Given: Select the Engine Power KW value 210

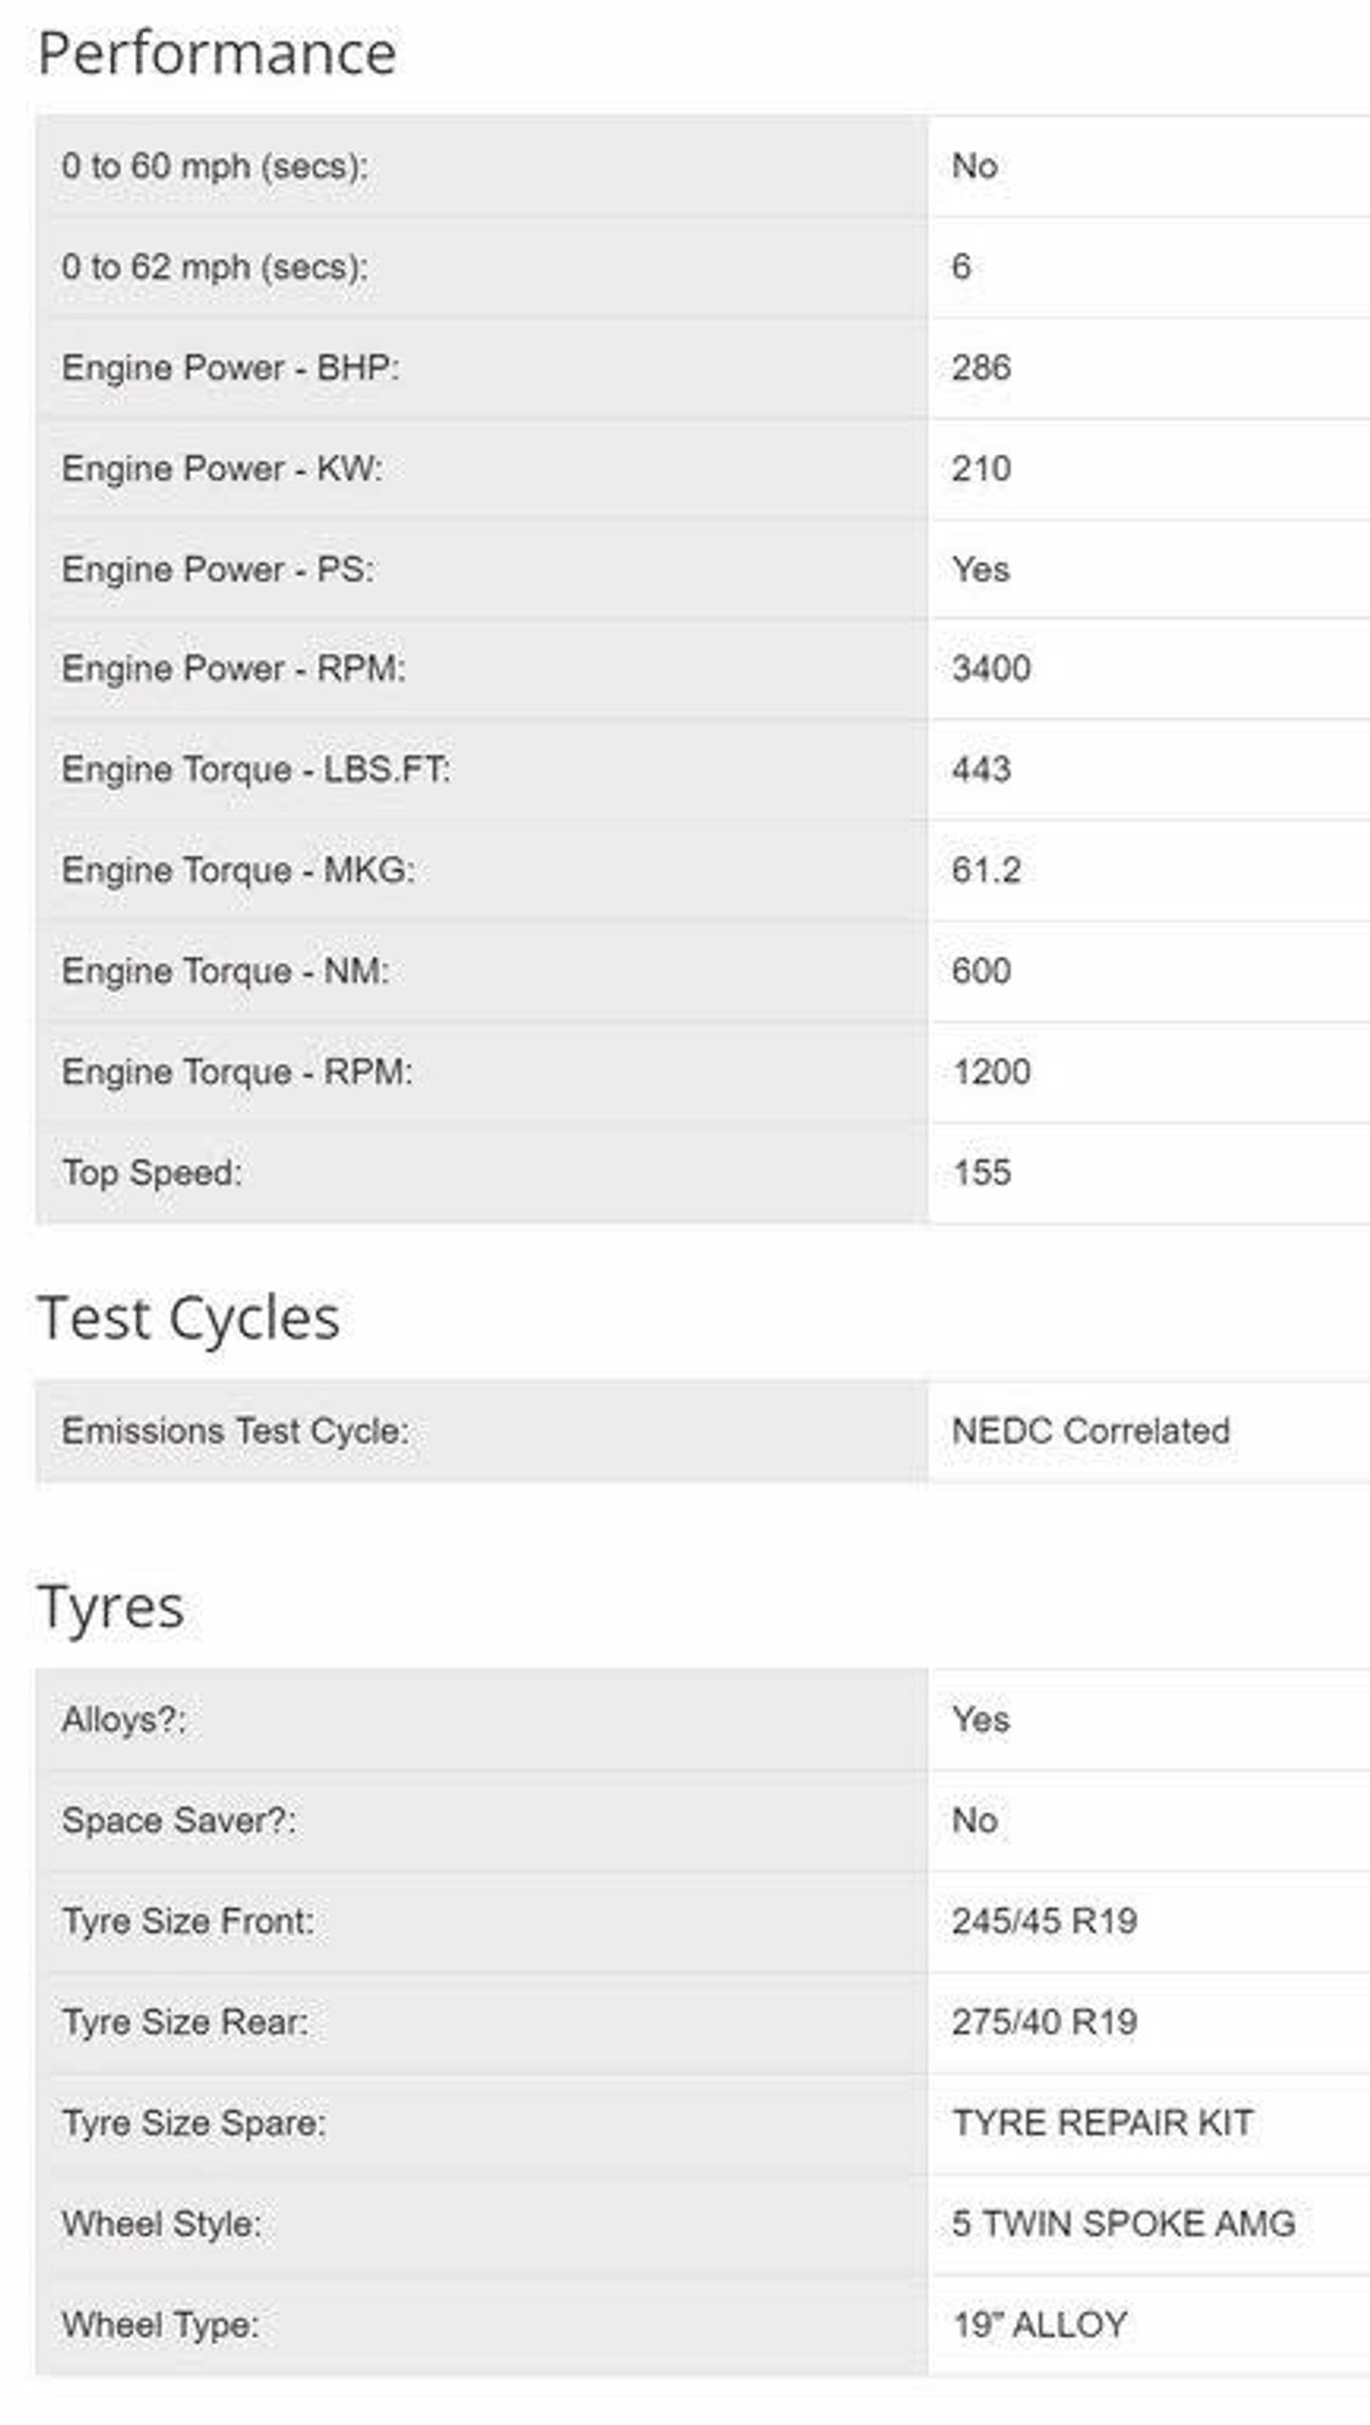Looking at the screenshot, I should [981, 468].
